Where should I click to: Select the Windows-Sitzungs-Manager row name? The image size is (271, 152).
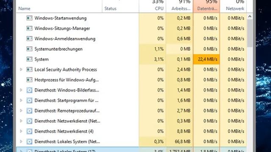coord(62,28)
